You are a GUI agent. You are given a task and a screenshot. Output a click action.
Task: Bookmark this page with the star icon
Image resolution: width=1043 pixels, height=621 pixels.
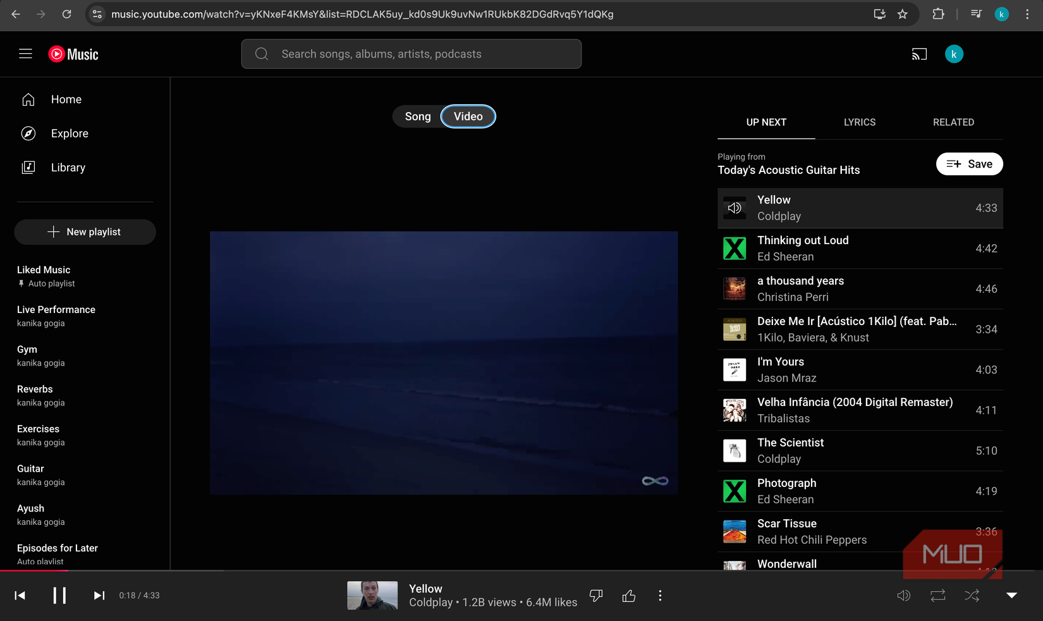coord(903,14)
